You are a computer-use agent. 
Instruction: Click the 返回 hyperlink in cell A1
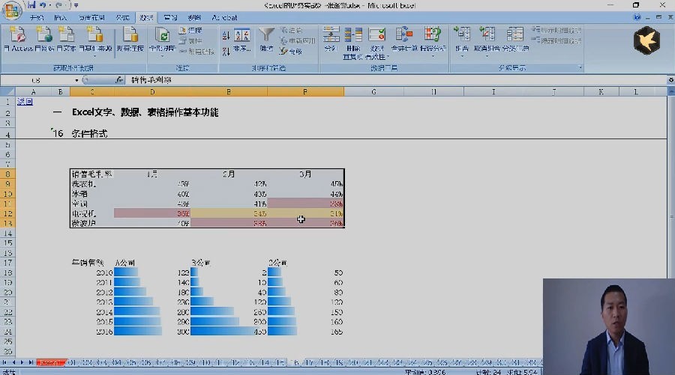pos(25,102)
